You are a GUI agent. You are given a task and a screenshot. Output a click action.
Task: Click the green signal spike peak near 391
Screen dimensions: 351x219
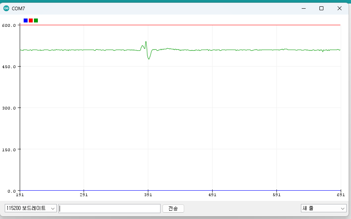[146, 42]
